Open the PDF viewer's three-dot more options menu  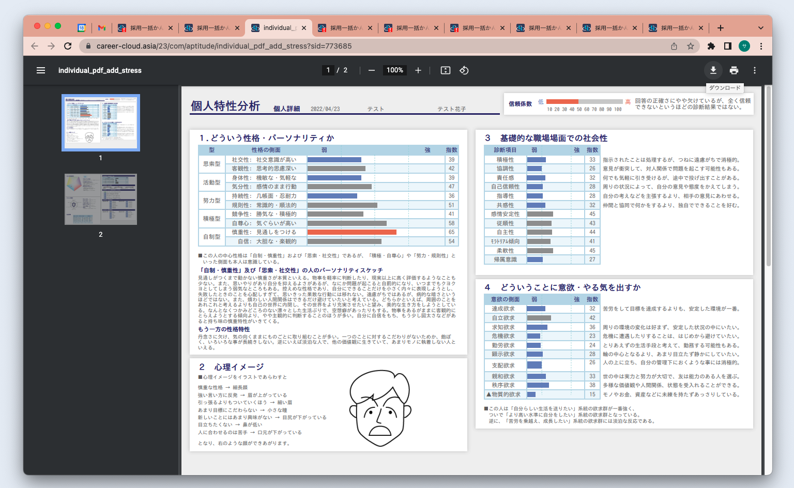tap(754, 70)
